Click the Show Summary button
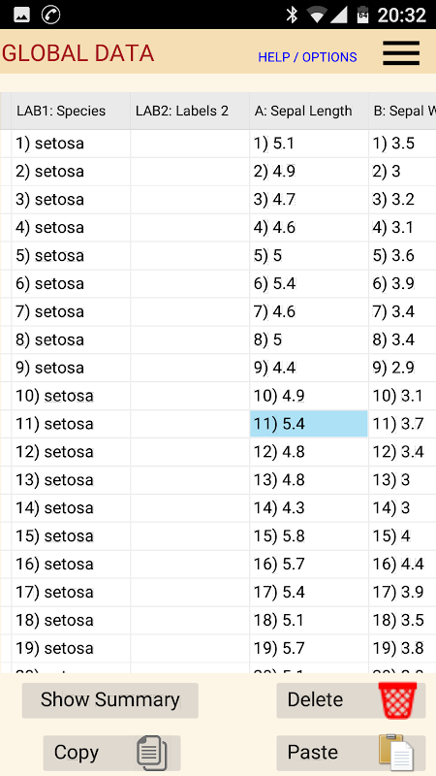This screenshot has width=436, height=776. (110, 700)
